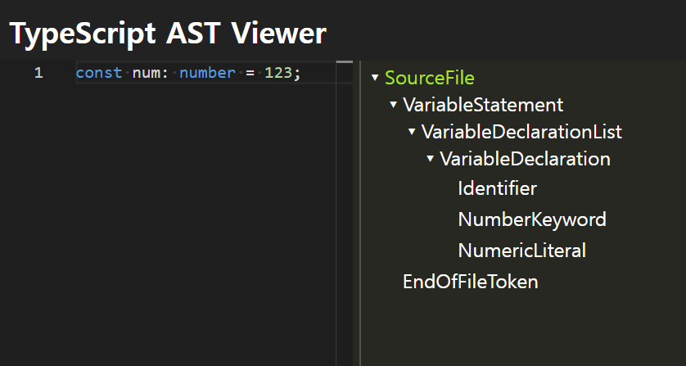The width and height of the screenshot is (686, 366).
Task: Select the NumberKeyword tree node
Action: 532,219
